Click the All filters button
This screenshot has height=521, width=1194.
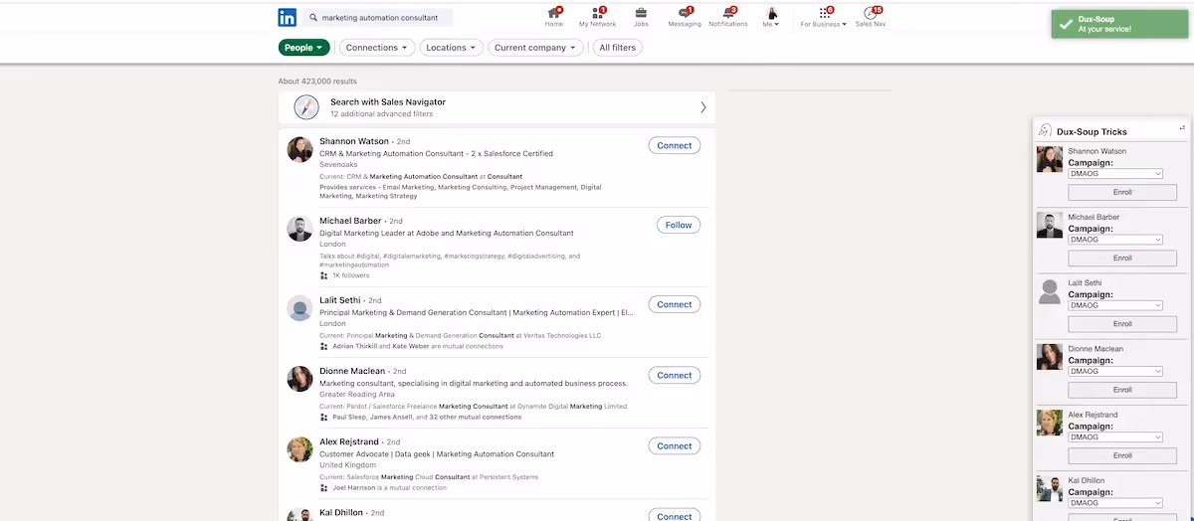coord(617,48)
